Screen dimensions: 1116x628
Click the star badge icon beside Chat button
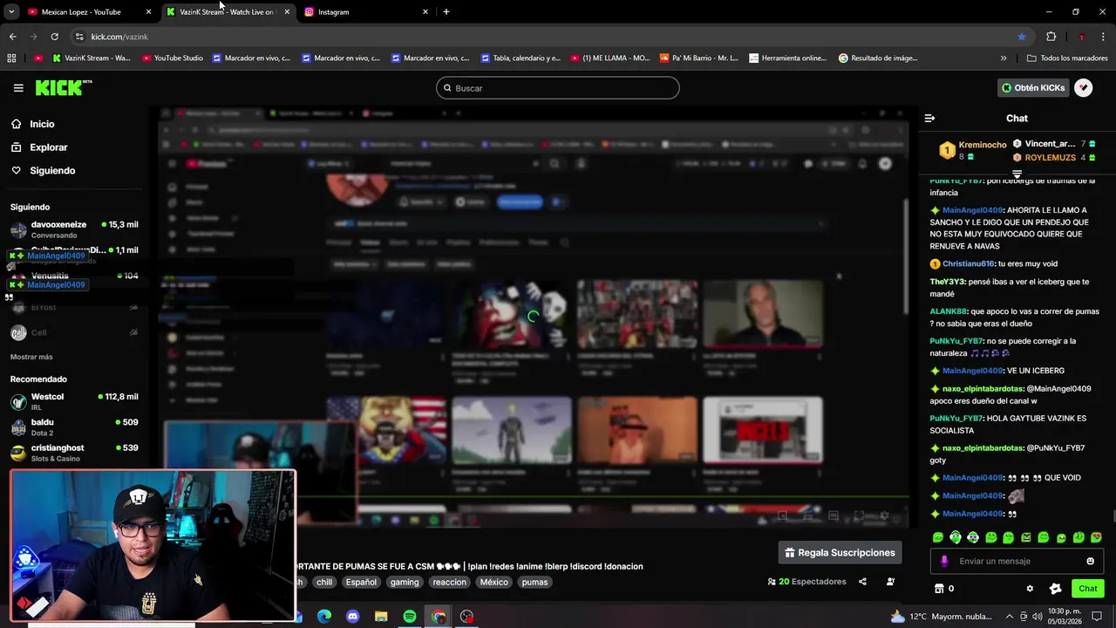click(1055, 589)
